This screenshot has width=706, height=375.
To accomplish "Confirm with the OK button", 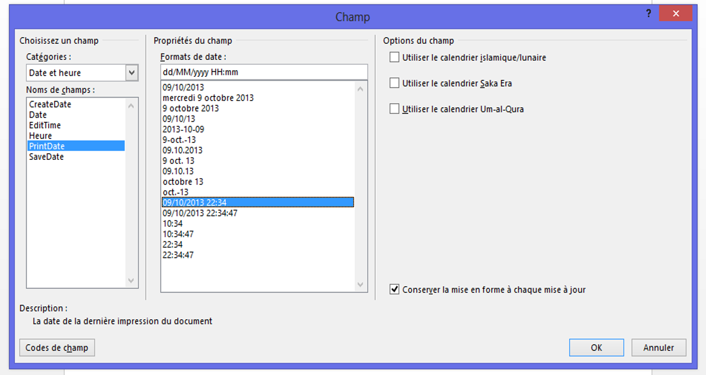I will point(596,348).
